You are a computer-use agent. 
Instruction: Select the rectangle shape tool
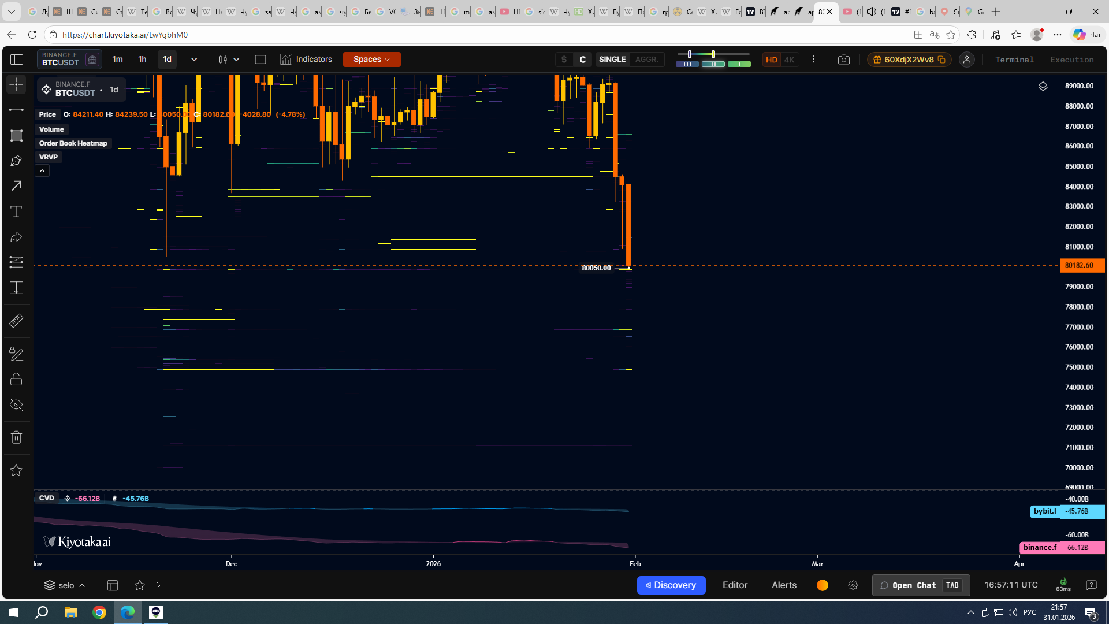[x=16, y=135]
